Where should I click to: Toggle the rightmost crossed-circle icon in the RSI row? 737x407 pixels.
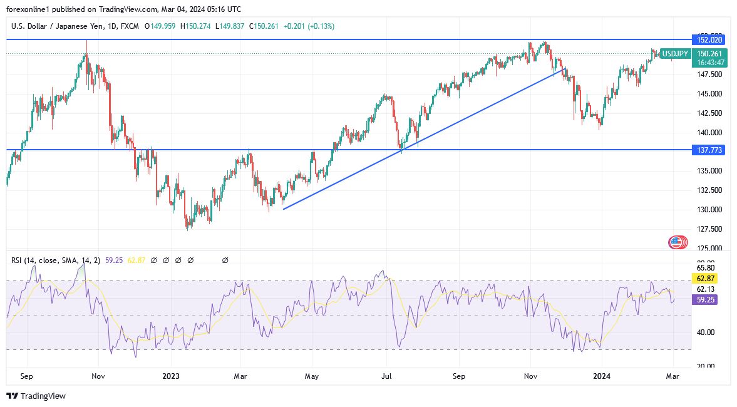[224, 259]
